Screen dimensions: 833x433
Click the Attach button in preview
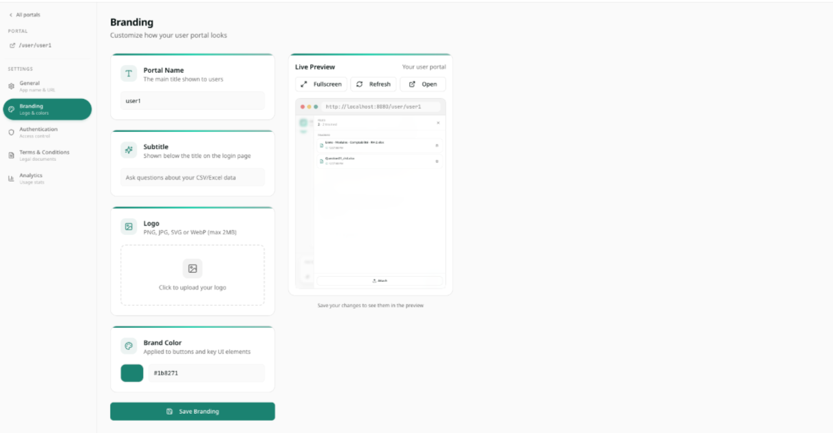coord(380,280)
